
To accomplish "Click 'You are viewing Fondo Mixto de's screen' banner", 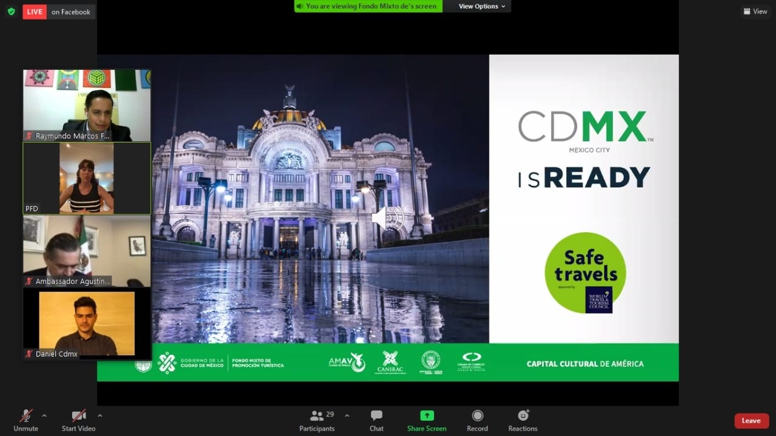I will coord(368,6).
